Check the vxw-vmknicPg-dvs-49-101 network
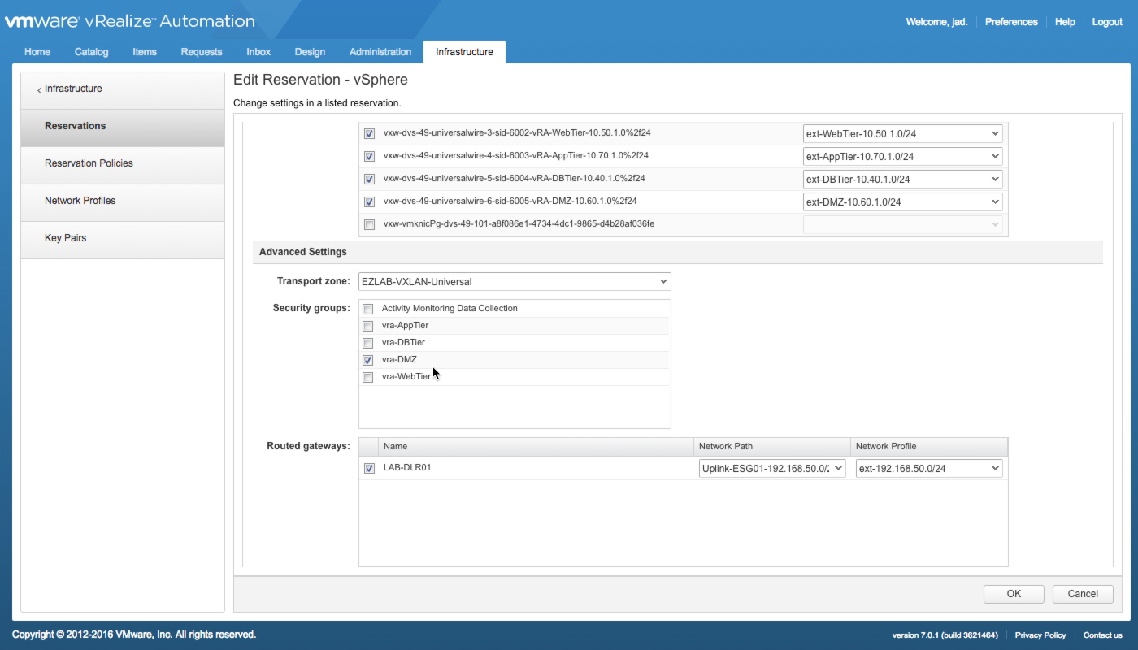 click(x=369, y=224)
